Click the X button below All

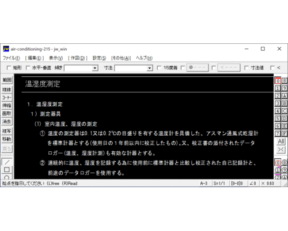tap(281, 150)
